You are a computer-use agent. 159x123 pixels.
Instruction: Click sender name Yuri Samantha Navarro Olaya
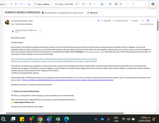click(22, 21)
